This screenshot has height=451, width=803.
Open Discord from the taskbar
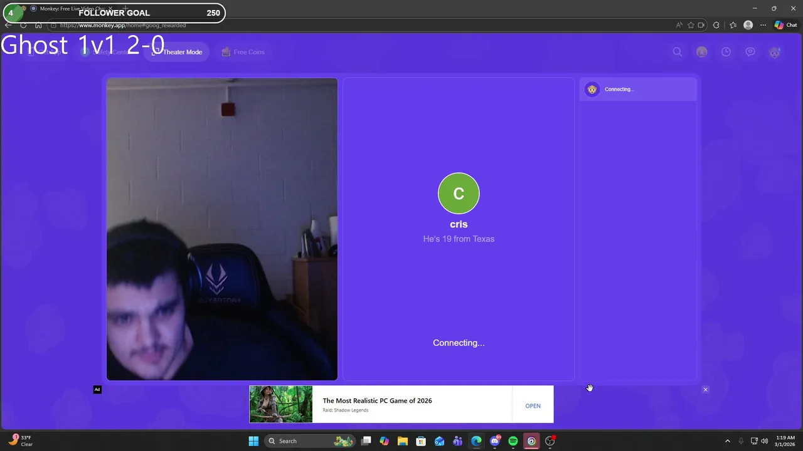pos(495,441)
